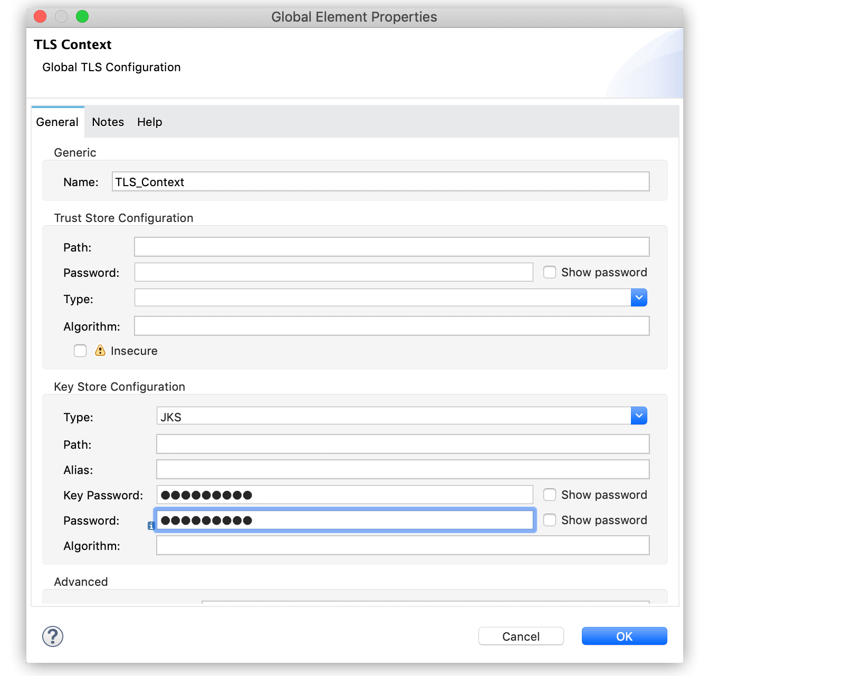Click the info marker beside Password field
Viewport: 843px width, 676px height.
[x=151, y=526]
